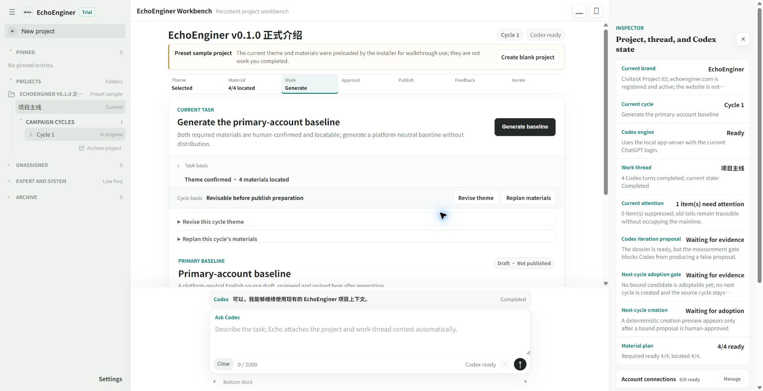Click the folder icon beside ECHOENGINER V0.1.0
Screen dimensions: 763x391
point(12,94)
